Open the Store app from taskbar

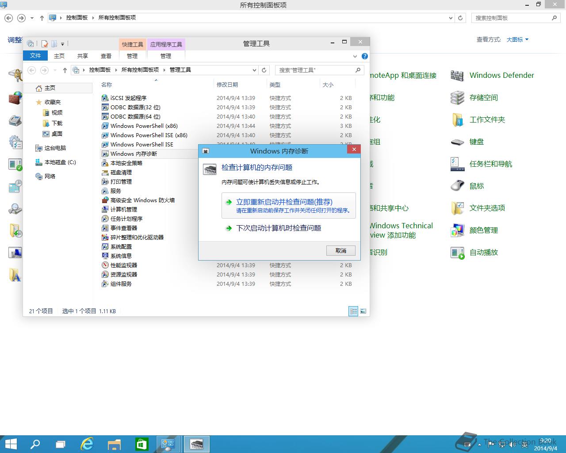tap(141, 444)
